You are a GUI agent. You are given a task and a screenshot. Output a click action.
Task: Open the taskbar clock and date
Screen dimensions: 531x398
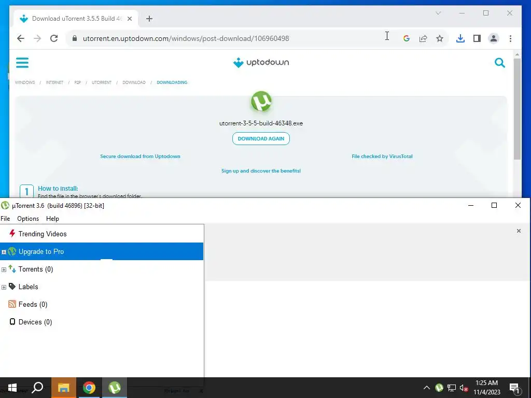(x=486, y=388)
